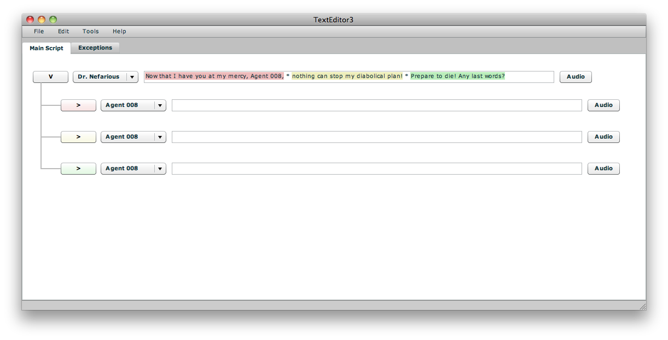Expand the green '>' response branch
Screen dimensions: 668x340
pos(78,169)
